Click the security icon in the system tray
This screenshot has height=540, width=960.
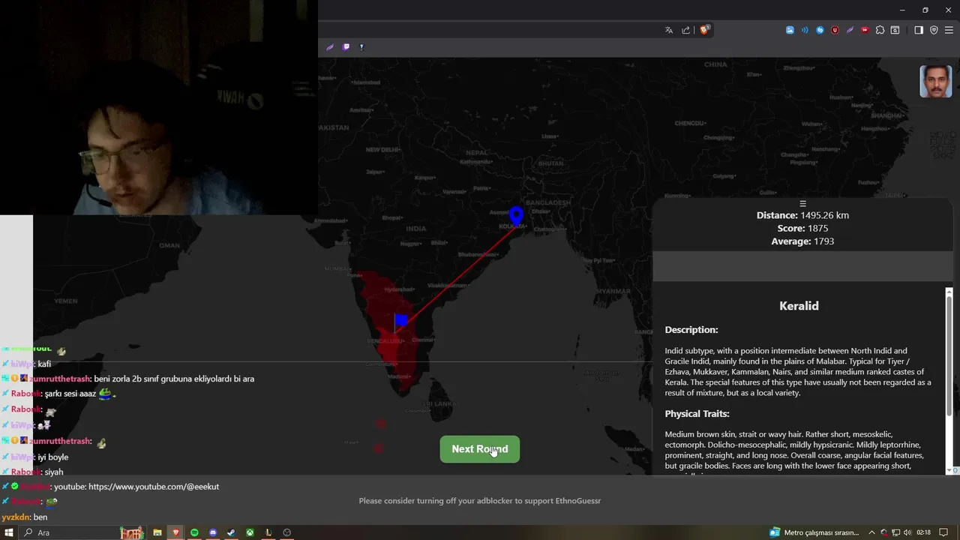pyautogui.click(x=884, y=532)
